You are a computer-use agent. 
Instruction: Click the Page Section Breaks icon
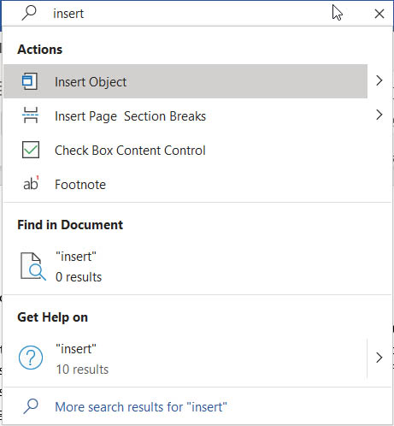point(30,115)
